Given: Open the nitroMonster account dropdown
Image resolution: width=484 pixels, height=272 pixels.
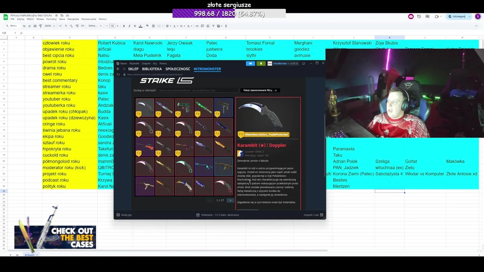Looking at the screenshot, I should [x=283, y=63].
